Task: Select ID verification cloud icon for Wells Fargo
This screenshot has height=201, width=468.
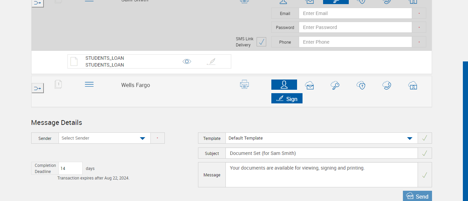Action: click(413, 85)
